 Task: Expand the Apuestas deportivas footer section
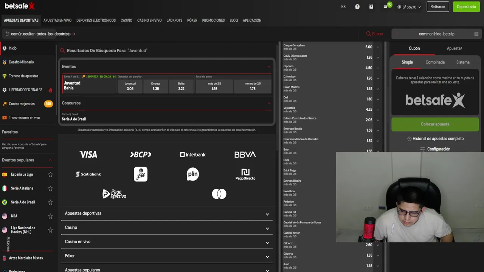[167, 213]
